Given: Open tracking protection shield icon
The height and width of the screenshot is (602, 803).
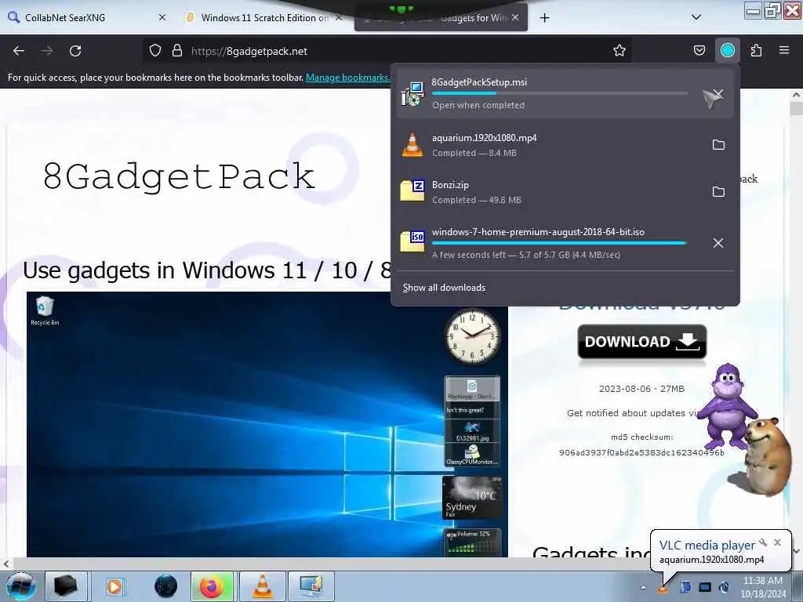Looking at the screenshot, I should (x=155, y=51).
